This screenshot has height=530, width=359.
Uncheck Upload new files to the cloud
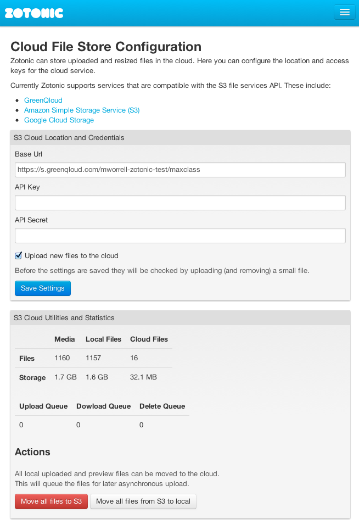coord(19,255)
